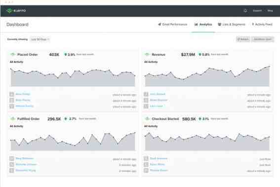This screenshot has width=280, height=187.
Task: Click third avatar under Revenue chart
Action: (x=146, y=106)
